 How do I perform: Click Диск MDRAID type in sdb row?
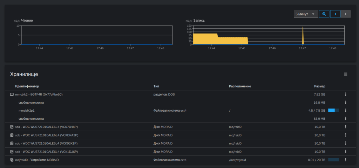tap(163, 135)
